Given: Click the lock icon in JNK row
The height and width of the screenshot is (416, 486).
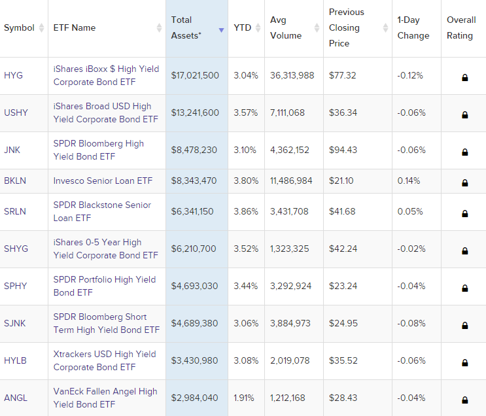Looking at the screenshot, I should pyautogui.click(x=464, y=152).
